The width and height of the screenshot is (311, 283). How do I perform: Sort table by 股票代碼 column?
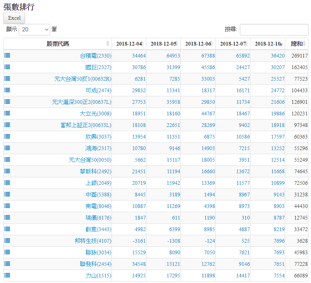(x=58, y=44)
